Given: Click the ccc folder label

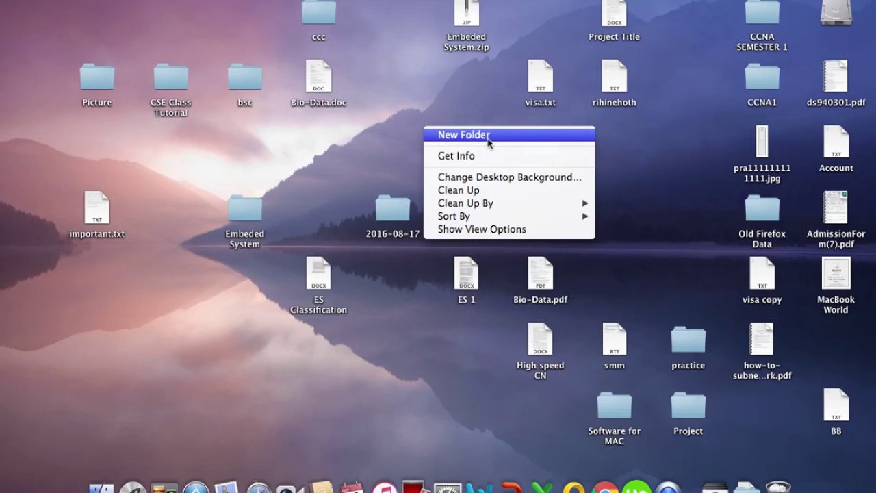Looking at the screenshot, I should click(318, 37).
